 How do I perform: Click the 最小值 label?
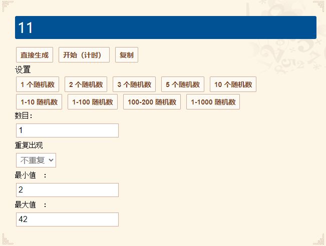tap(26, 175)
